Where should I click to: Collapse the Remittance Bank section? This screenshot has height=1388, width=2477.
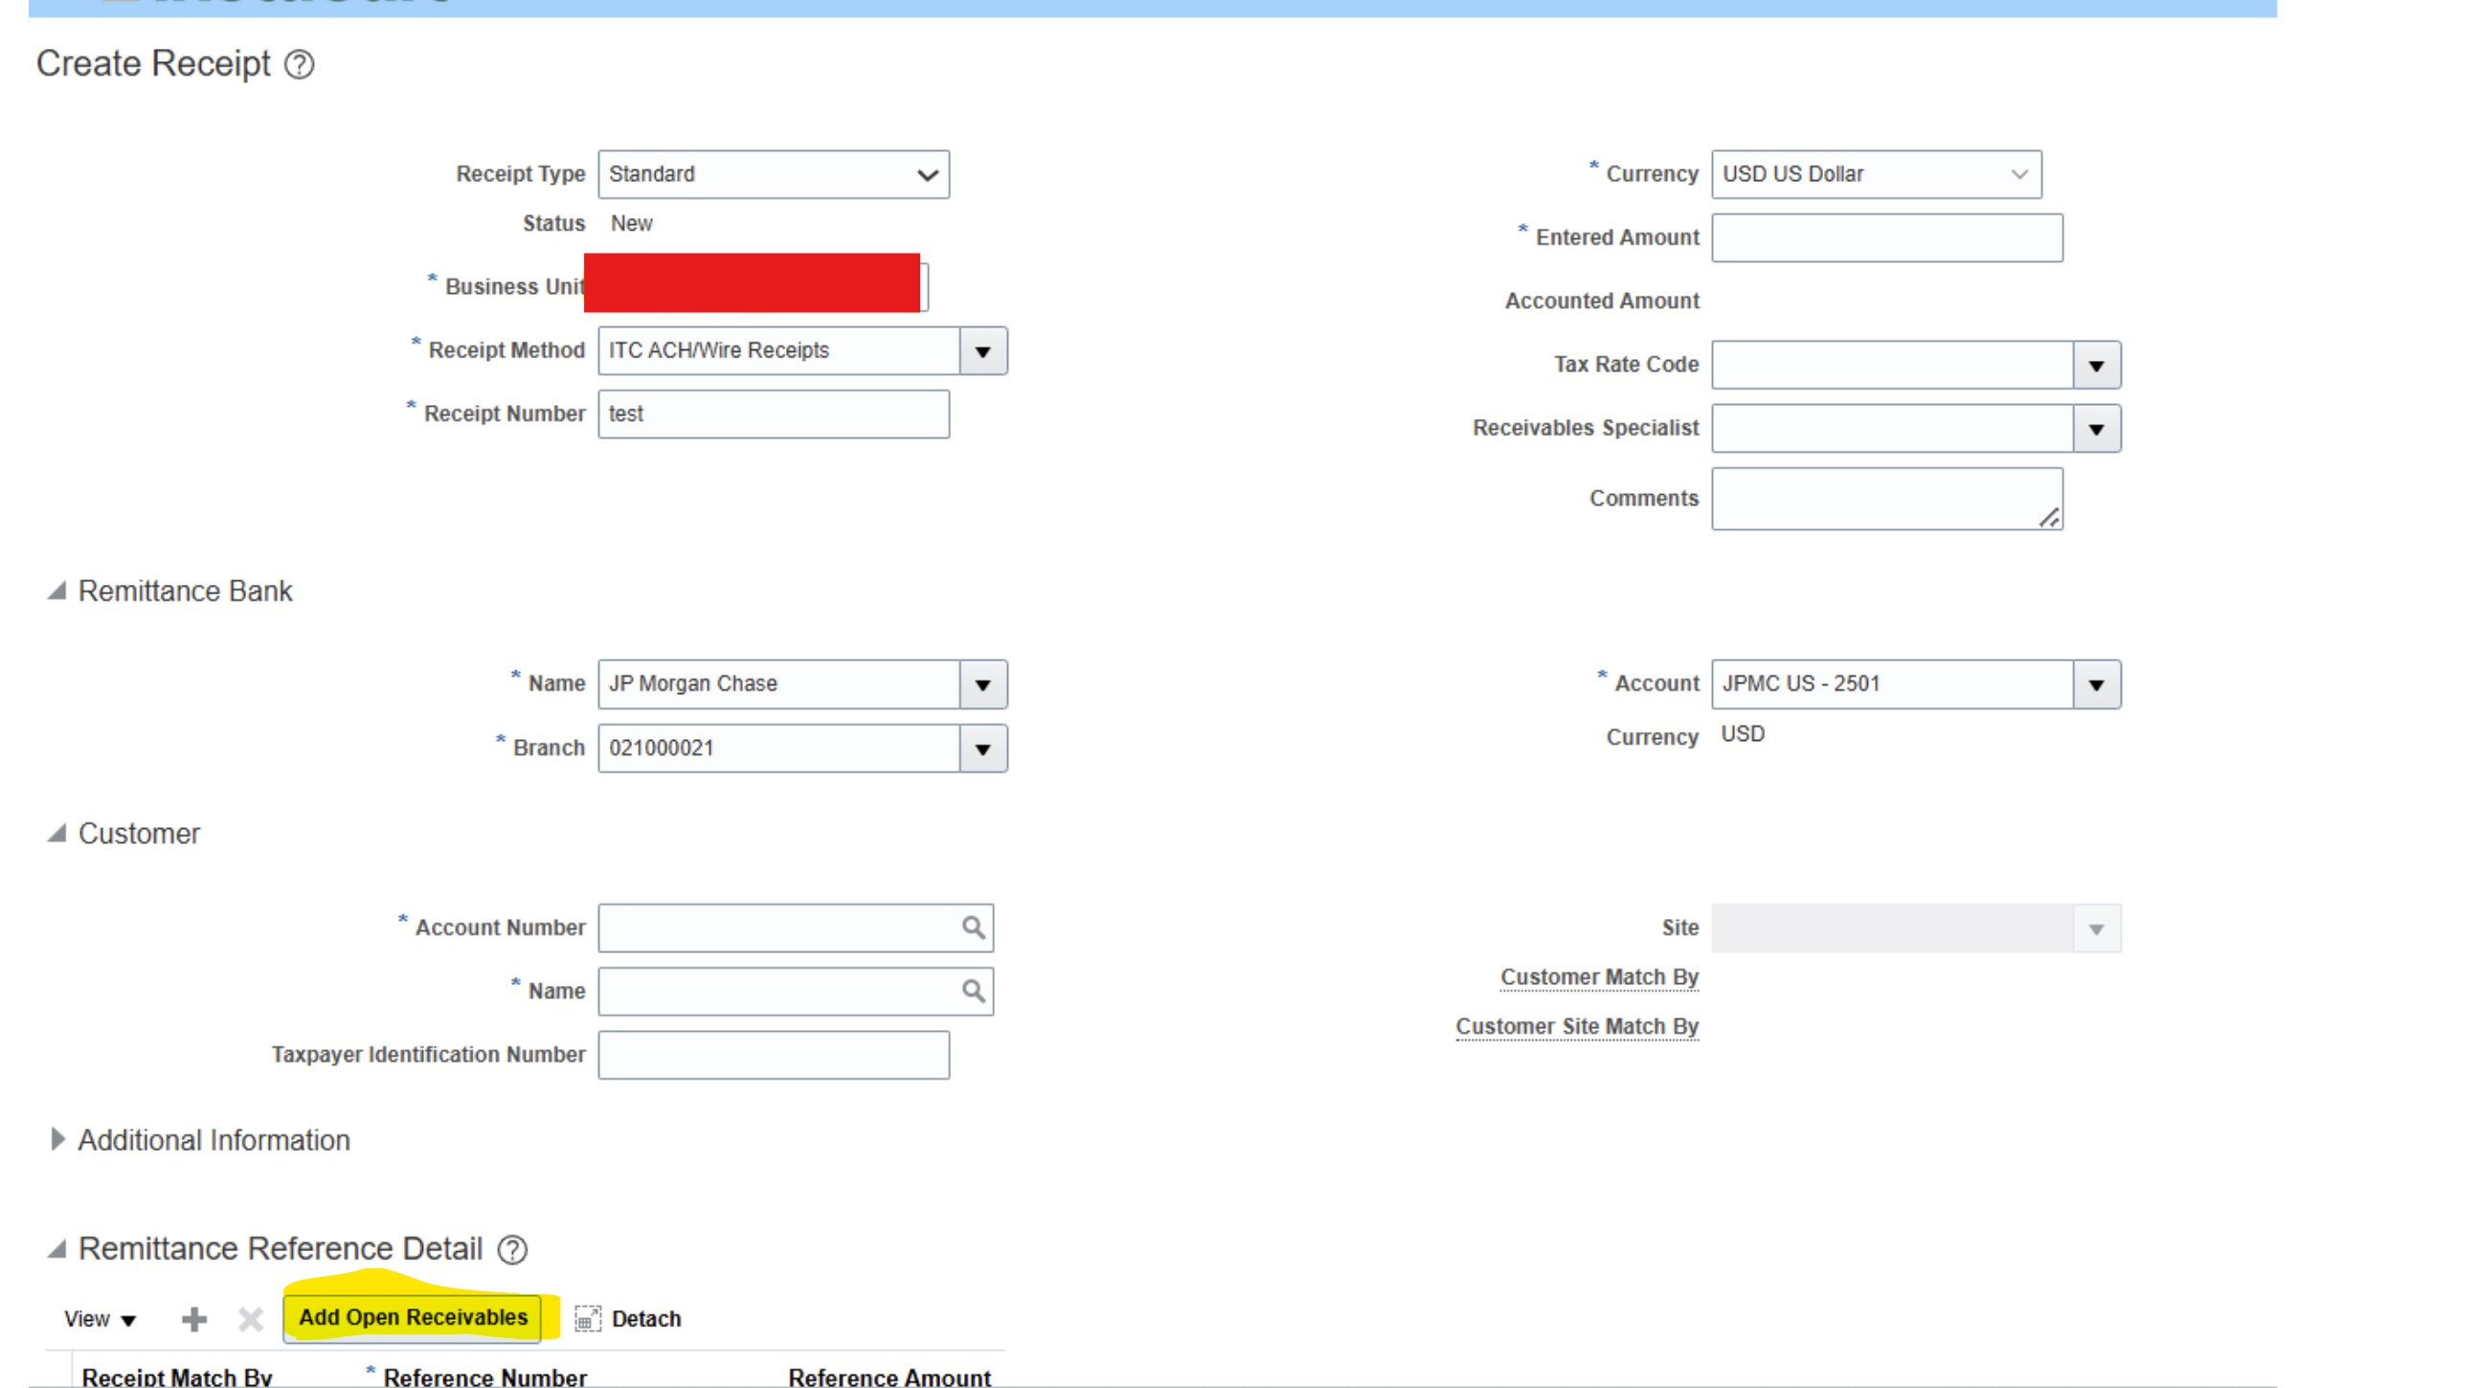coord(56,591)
